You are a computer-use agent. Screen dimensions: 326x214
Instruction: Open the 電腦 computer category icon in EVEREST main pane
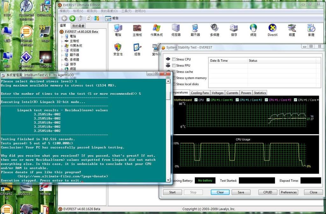click(118, 30)
